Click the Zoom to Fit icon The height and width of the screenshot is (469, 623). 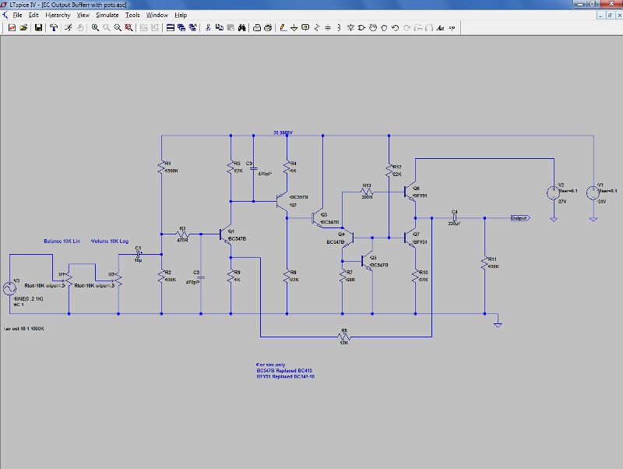click(x=128, y=28)
